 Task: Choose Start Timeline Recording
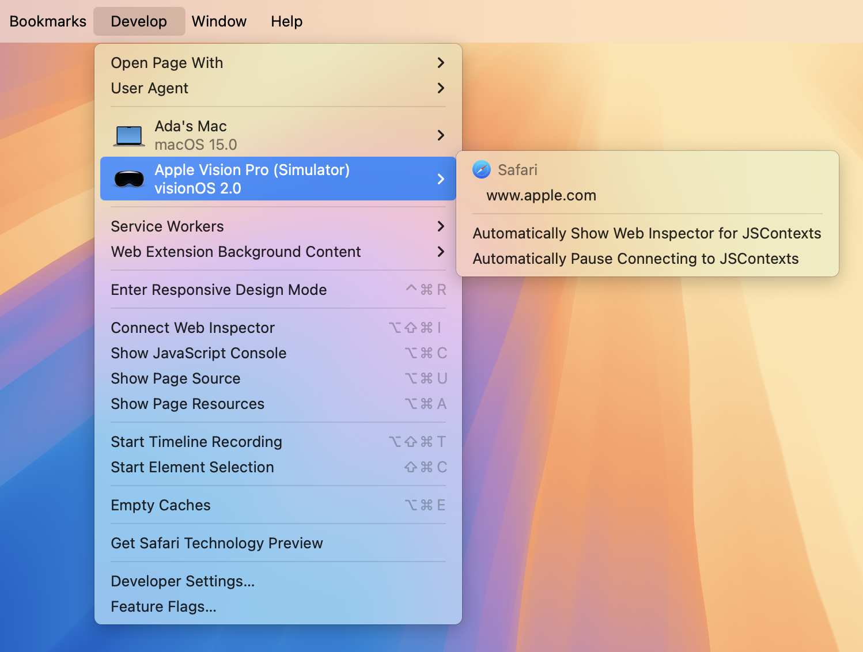[278, 442]
